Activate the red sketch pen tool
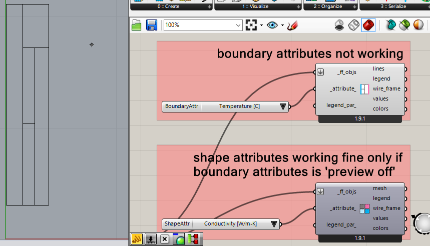Screen dimensions: 430x246 point(293,25)
